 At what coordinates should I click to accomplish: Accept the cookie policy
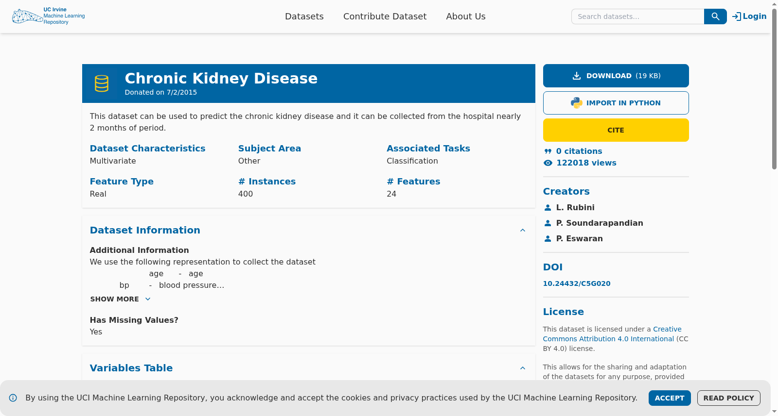[x=670, y=398]
